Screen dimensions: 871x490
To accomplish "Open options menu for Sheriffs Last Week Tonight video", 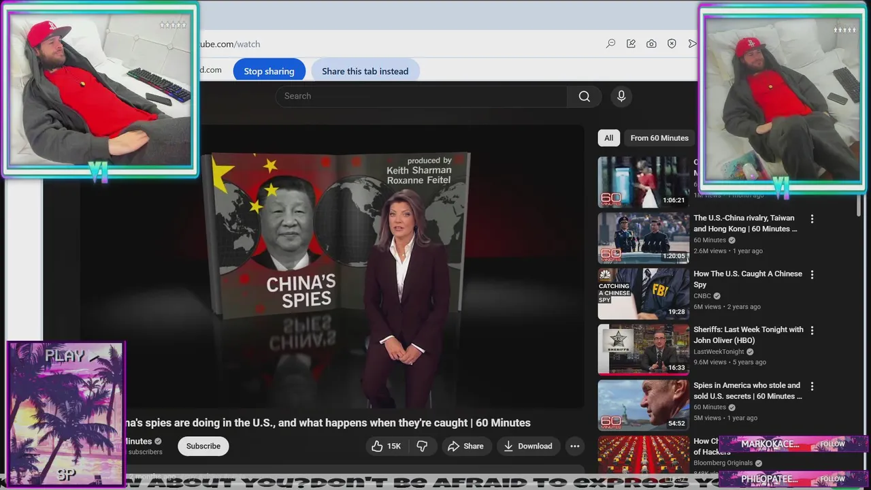I will tap(812, 331).
